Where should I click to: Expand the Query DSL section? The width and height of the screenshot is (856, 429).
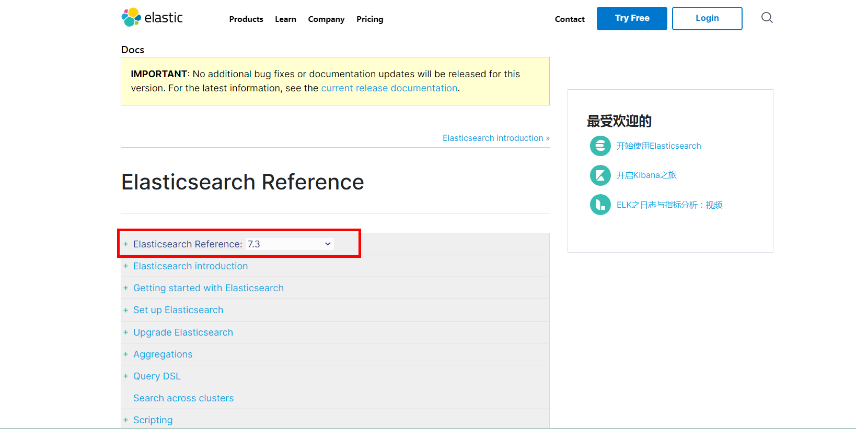[125, 376]
